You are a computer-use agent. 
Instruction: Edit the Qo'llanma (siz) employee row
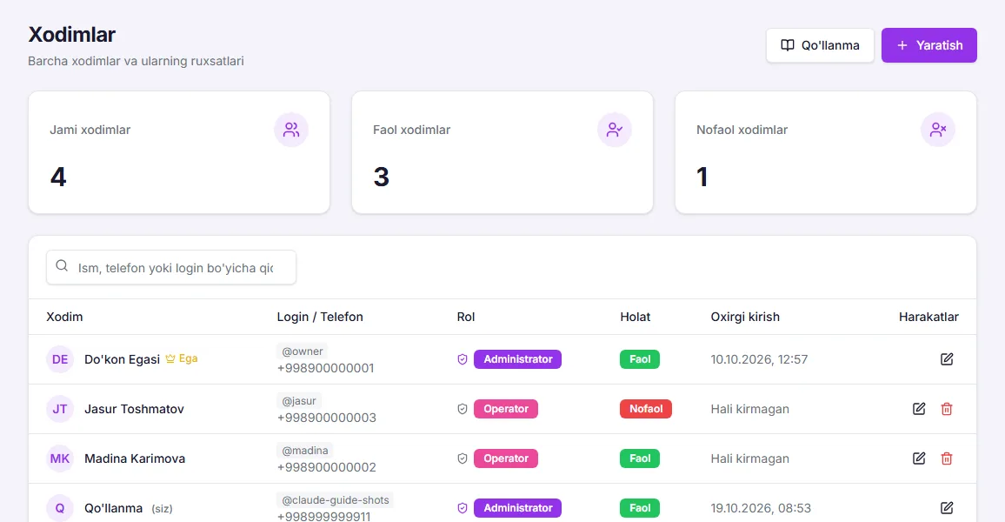click(947, 508)
